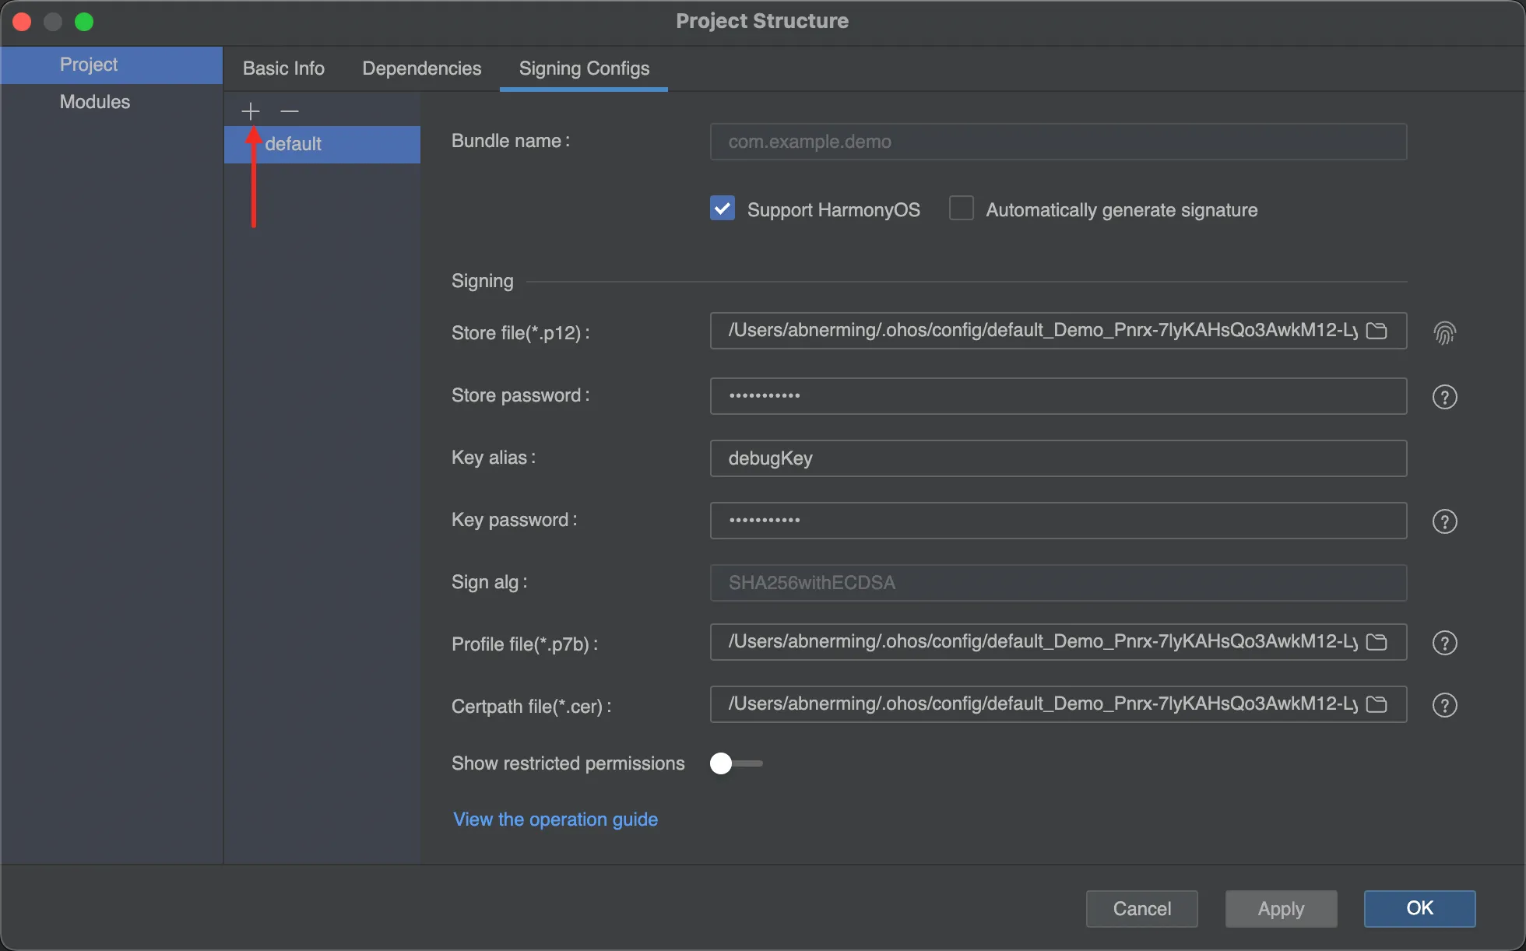Switch to the Basic Info tab
The image size is (1526, 951).
283,68
